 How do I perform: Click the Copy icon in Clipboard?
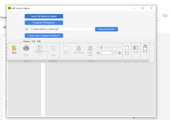pyautogui.click(x=53, y=48)
